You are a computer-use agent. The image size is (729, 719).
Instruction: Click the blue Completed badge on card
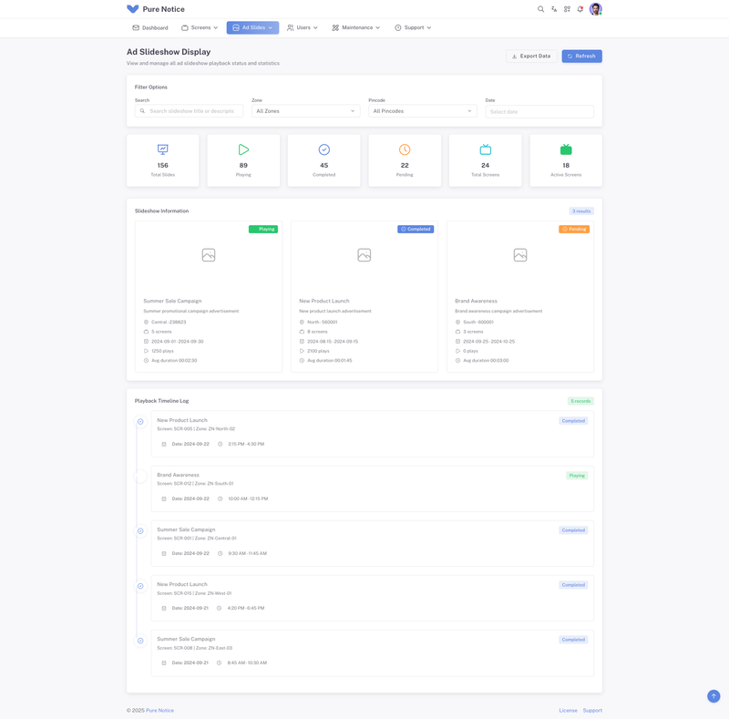(416, 230)
